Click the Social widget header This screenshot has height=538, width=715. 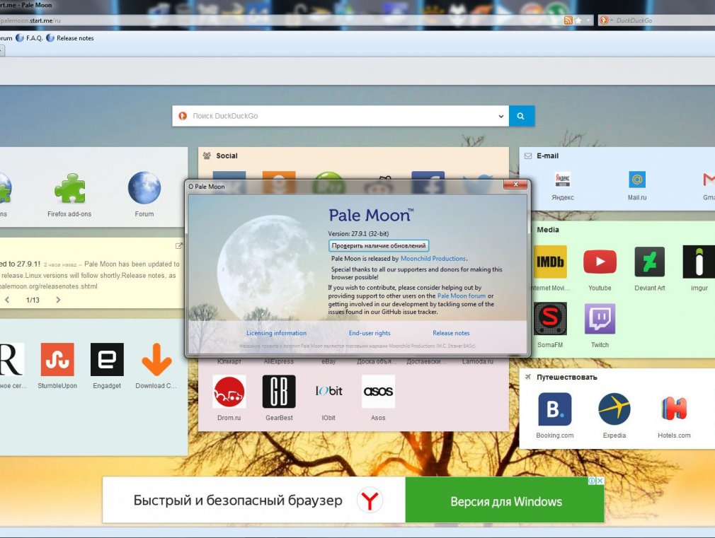coord(227,156)
